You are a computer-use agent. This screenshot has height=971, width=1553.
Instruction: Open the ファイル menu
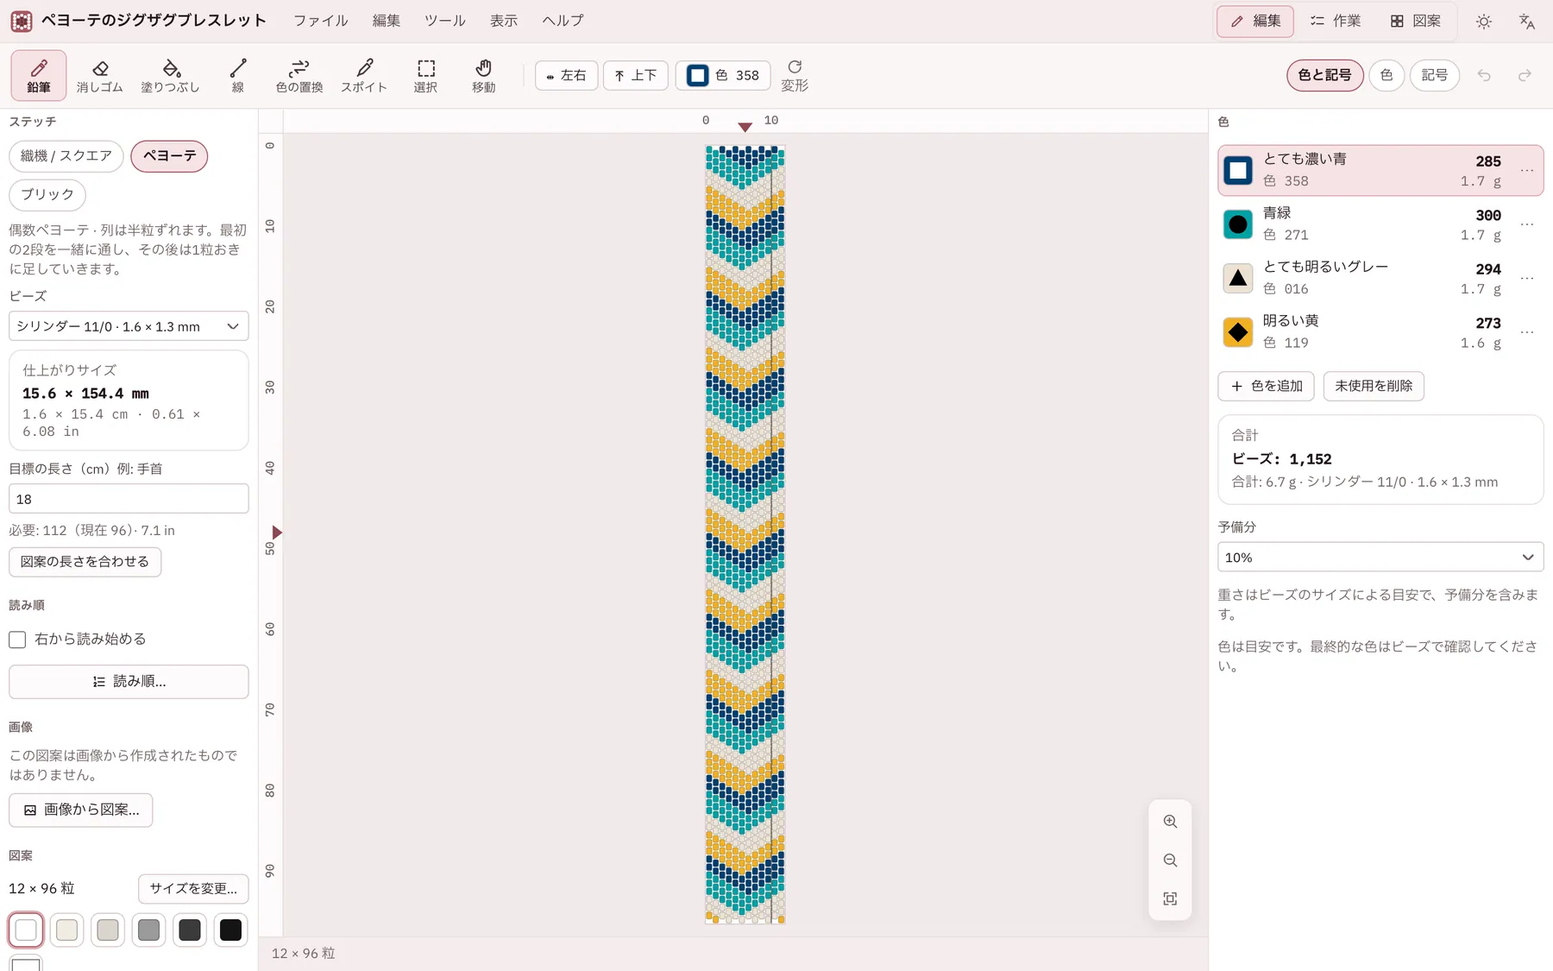(321, 21)
